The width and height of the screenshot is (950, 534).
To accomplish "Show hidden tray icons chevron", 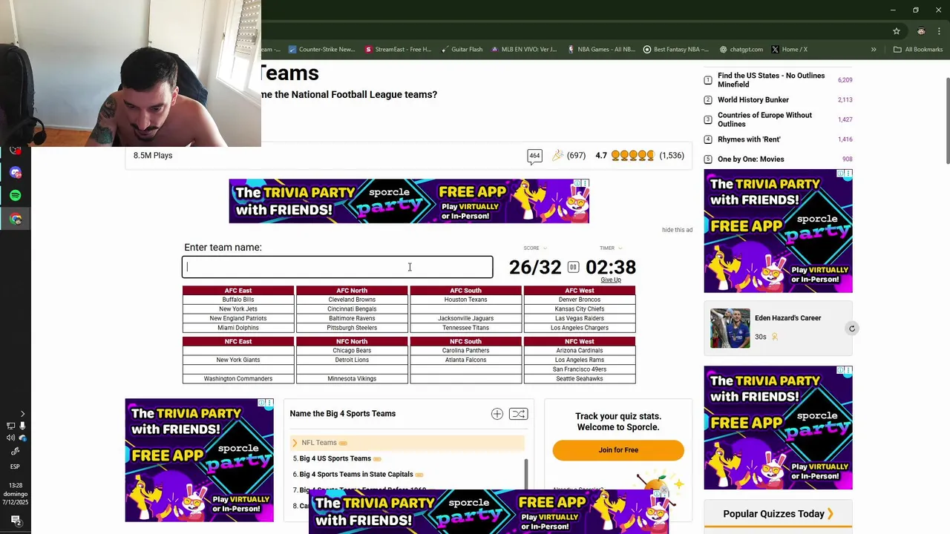I will tap(22, 414).
